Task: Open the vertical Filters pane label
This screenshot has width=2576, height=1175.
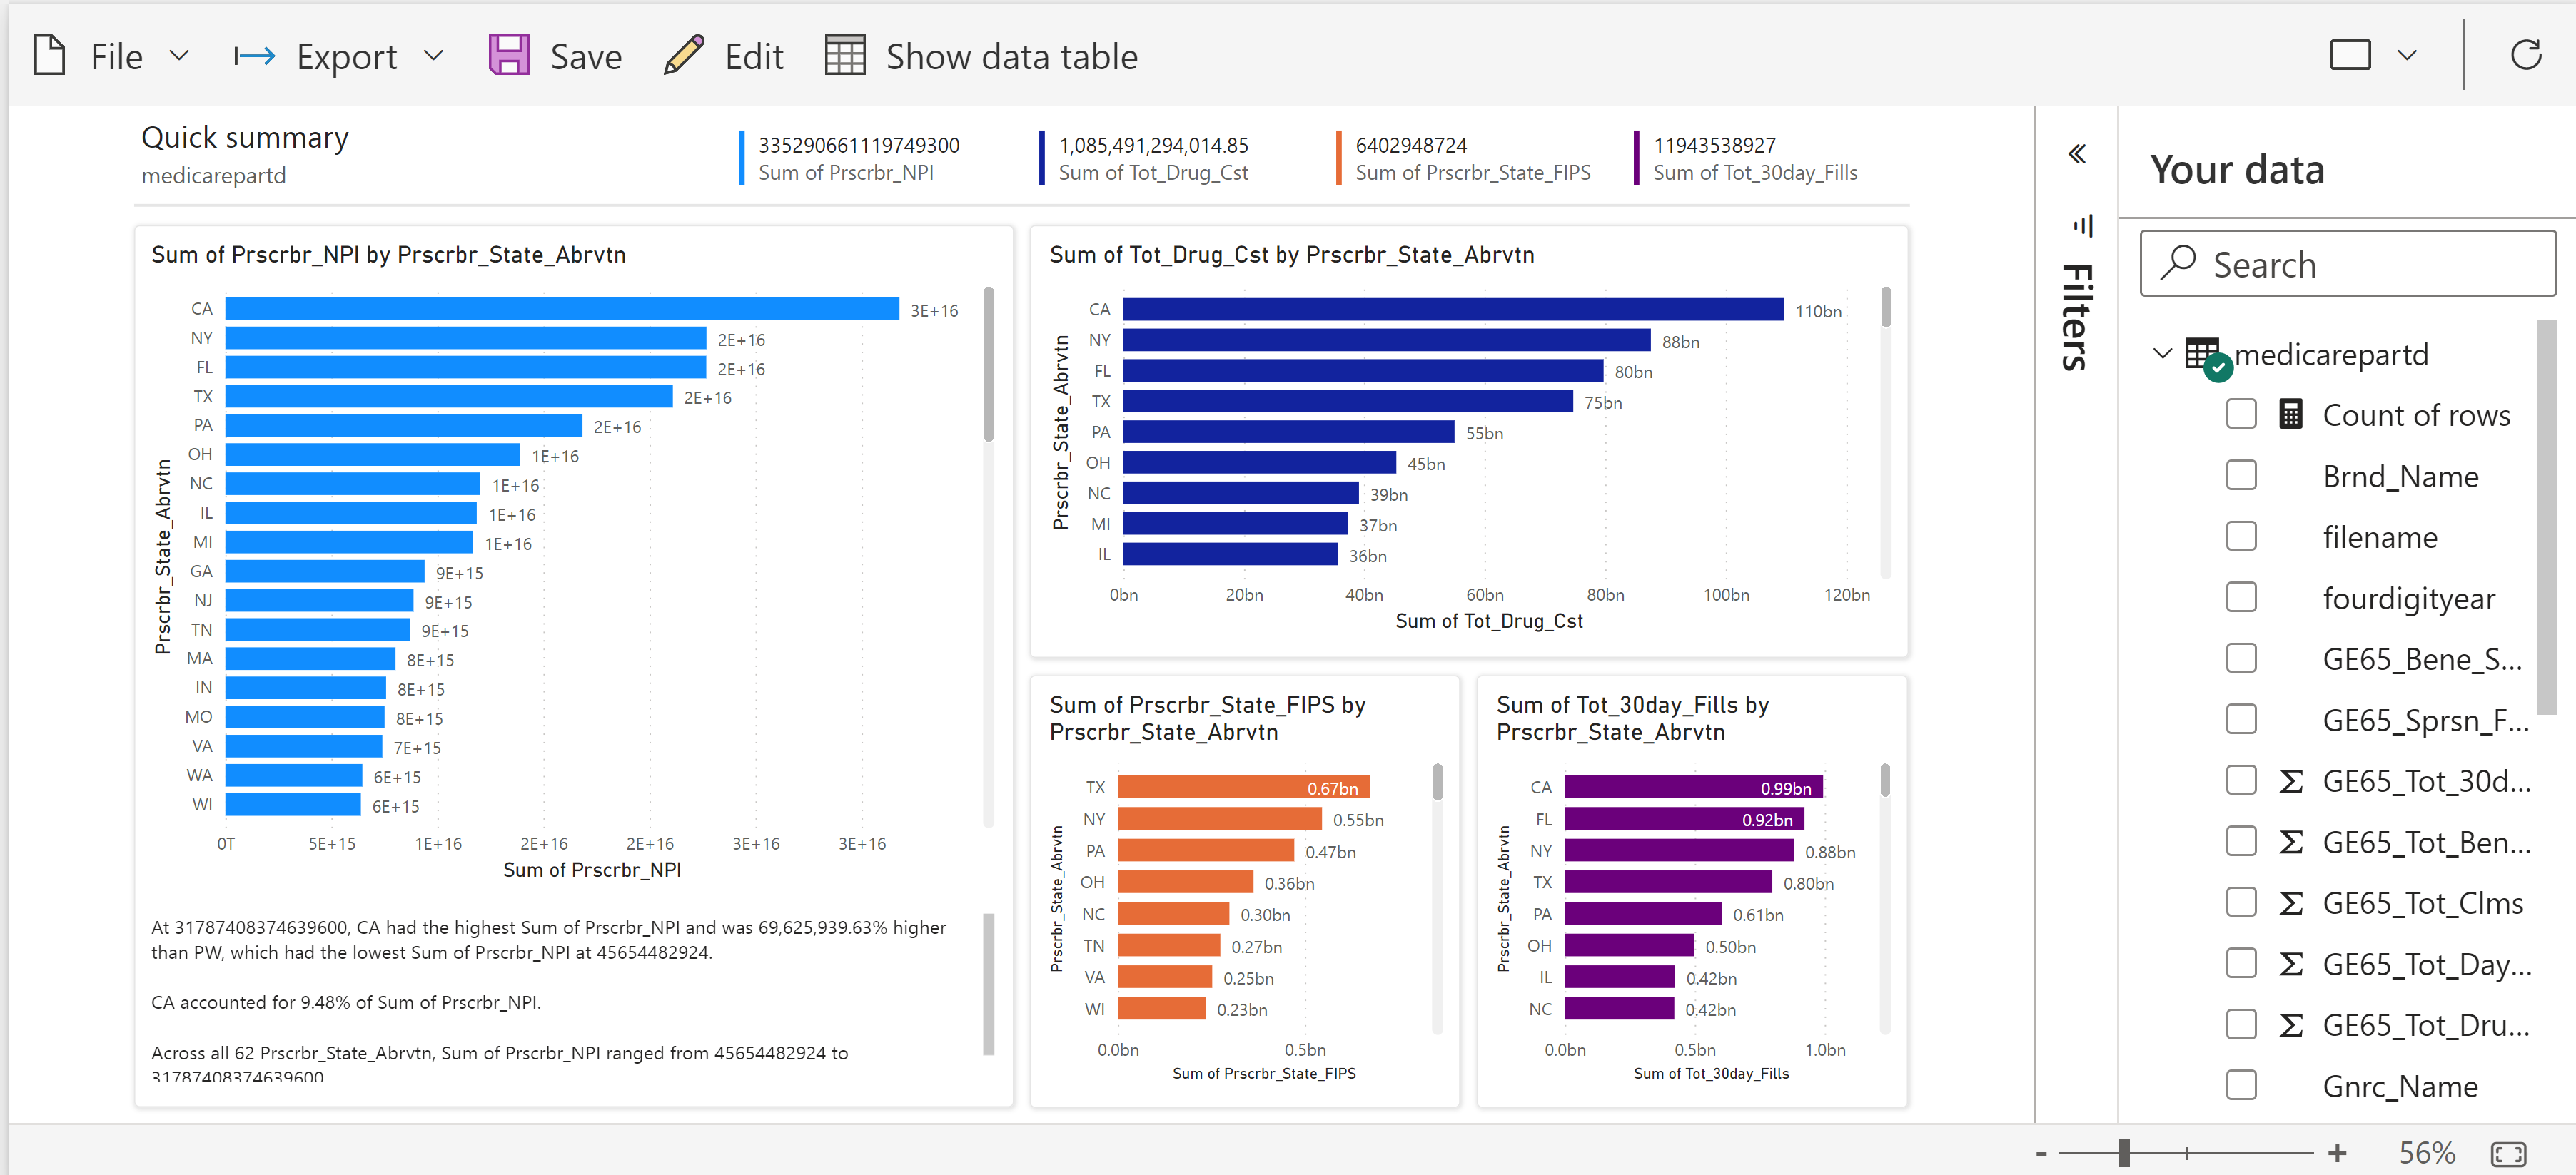Action: point(2078,317)
